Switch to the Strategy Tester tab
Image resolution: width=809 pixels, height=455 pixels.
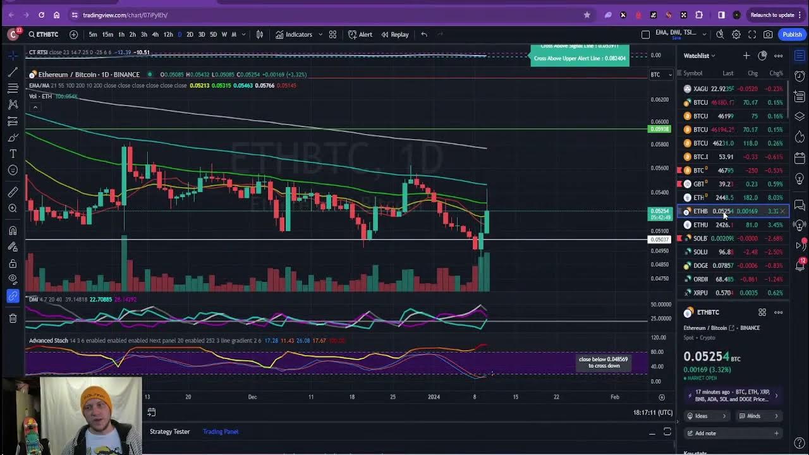coord(169,432)
